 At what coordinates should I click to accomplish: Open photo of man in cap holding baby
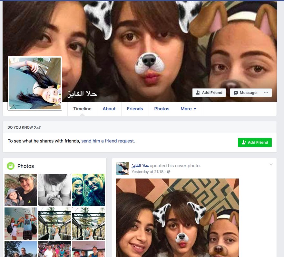pos(21,190)
